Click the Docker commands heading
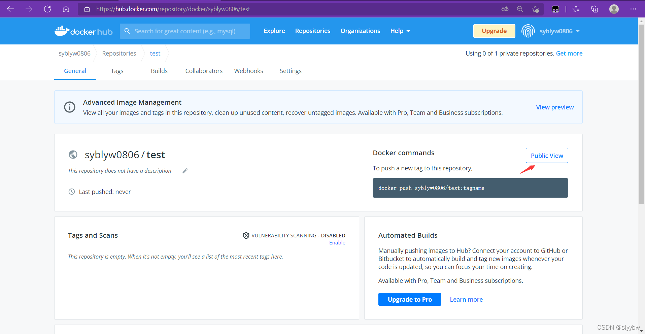Screen dimensions: 645x334 [404, 153]
